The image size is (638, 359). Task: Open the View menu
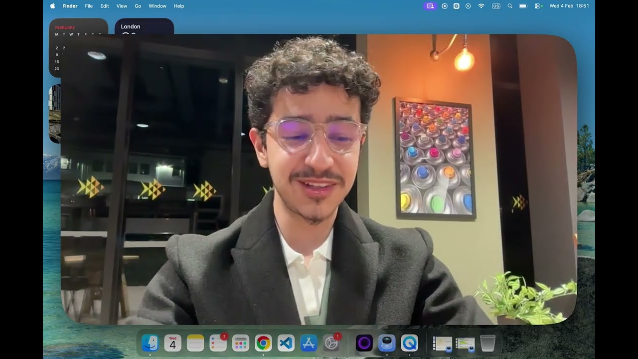[x=122, y=6]
